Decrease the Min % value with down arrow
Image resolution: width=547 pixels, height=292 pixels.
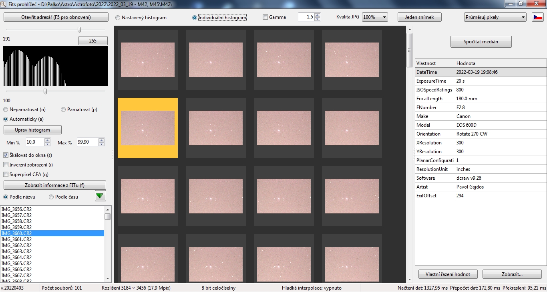(48, 144)
